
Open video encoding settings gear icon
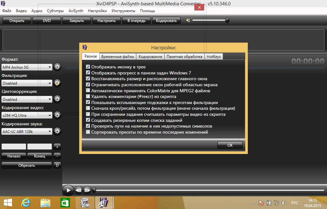click(x=57, y=115)
